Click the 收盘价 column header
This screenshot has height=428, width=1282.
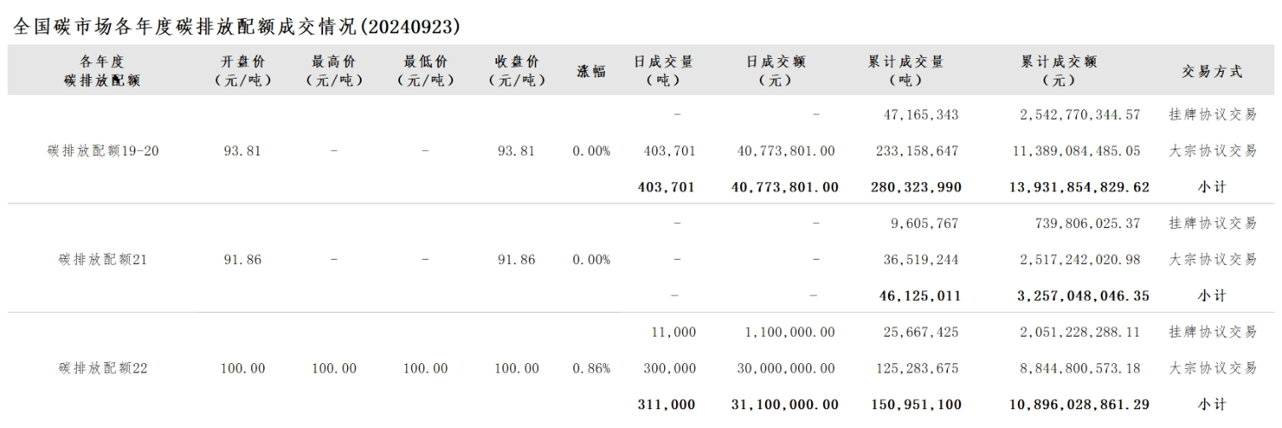pyautogui.click(x=516, y=71)
